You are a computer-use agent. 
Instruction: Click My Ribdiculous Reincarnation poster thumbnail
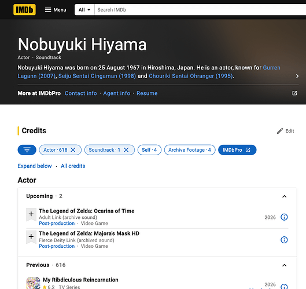point(33,283)
